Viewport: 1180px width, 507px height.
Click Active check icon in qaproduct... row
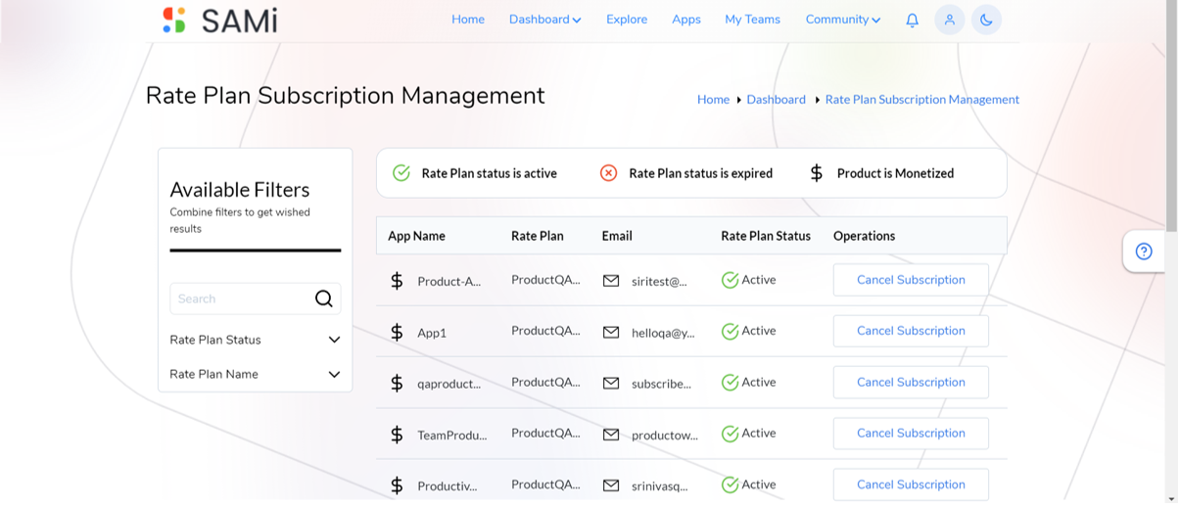(730, 383)
